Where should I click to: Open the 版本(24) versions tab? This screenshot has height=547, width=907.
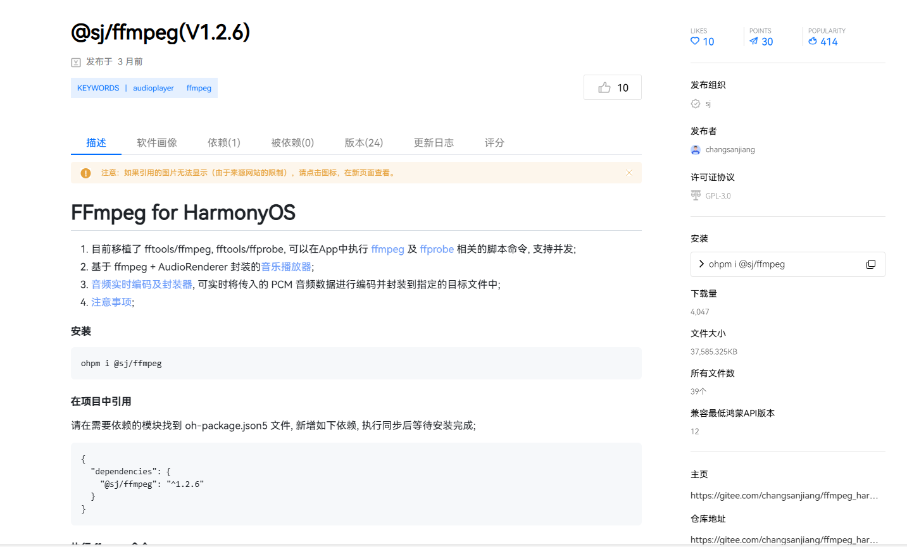coord(363,143)
